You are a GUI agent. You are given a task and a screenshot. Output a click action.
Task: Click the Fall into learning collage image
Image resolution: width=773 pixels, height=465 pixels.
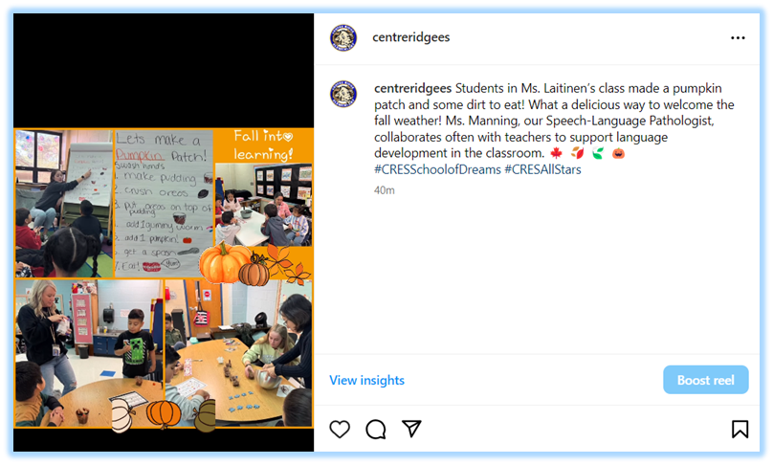[x=164, y=278]
